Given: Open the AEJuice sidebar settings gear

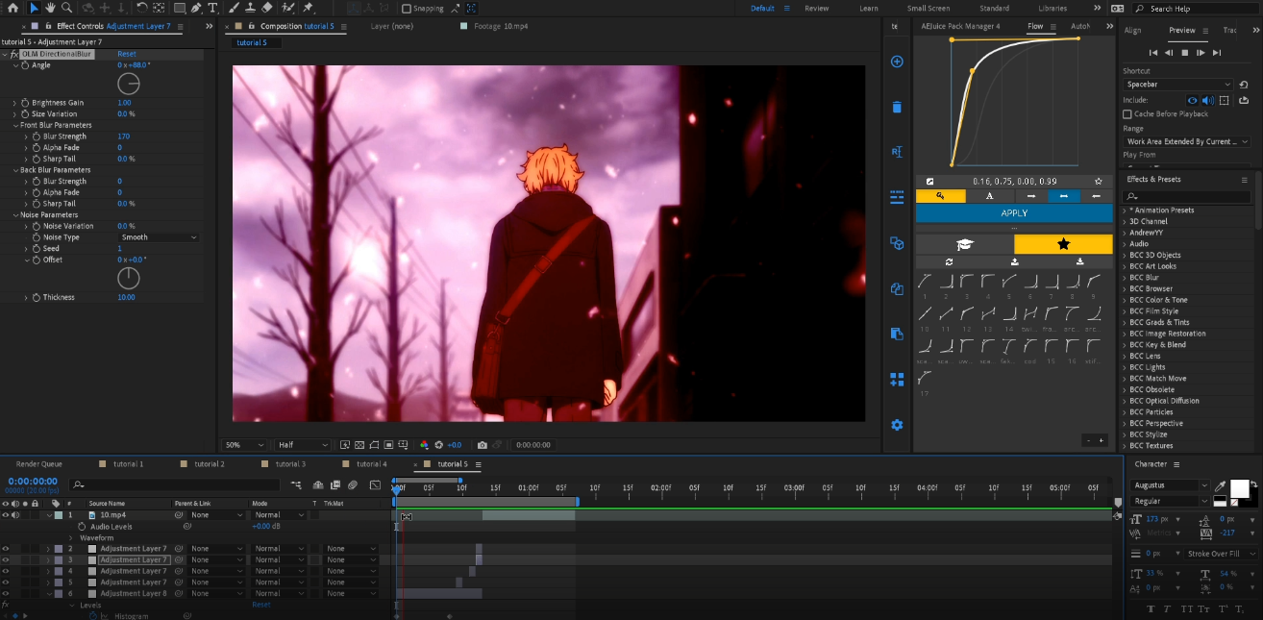Looking at the screenshot, I should click(897, 425).
